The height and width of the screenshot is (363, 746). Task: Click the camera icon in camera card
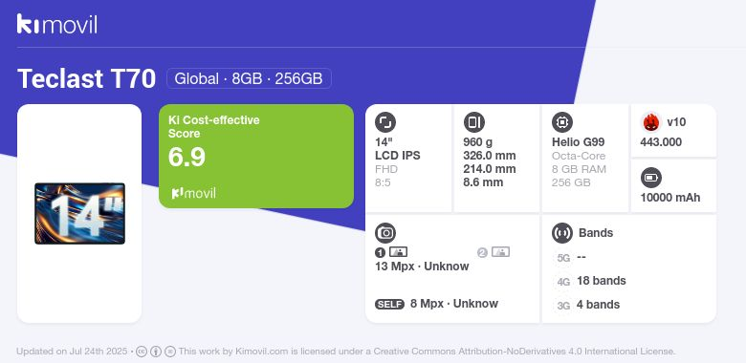tap(385, 233)
